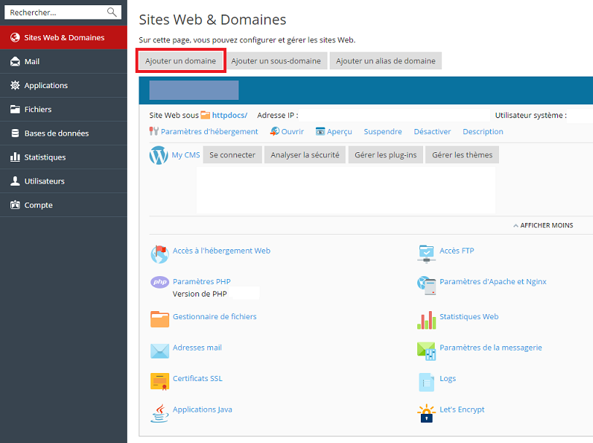
Task: Open the Logs link
Action: click(448, 378)
